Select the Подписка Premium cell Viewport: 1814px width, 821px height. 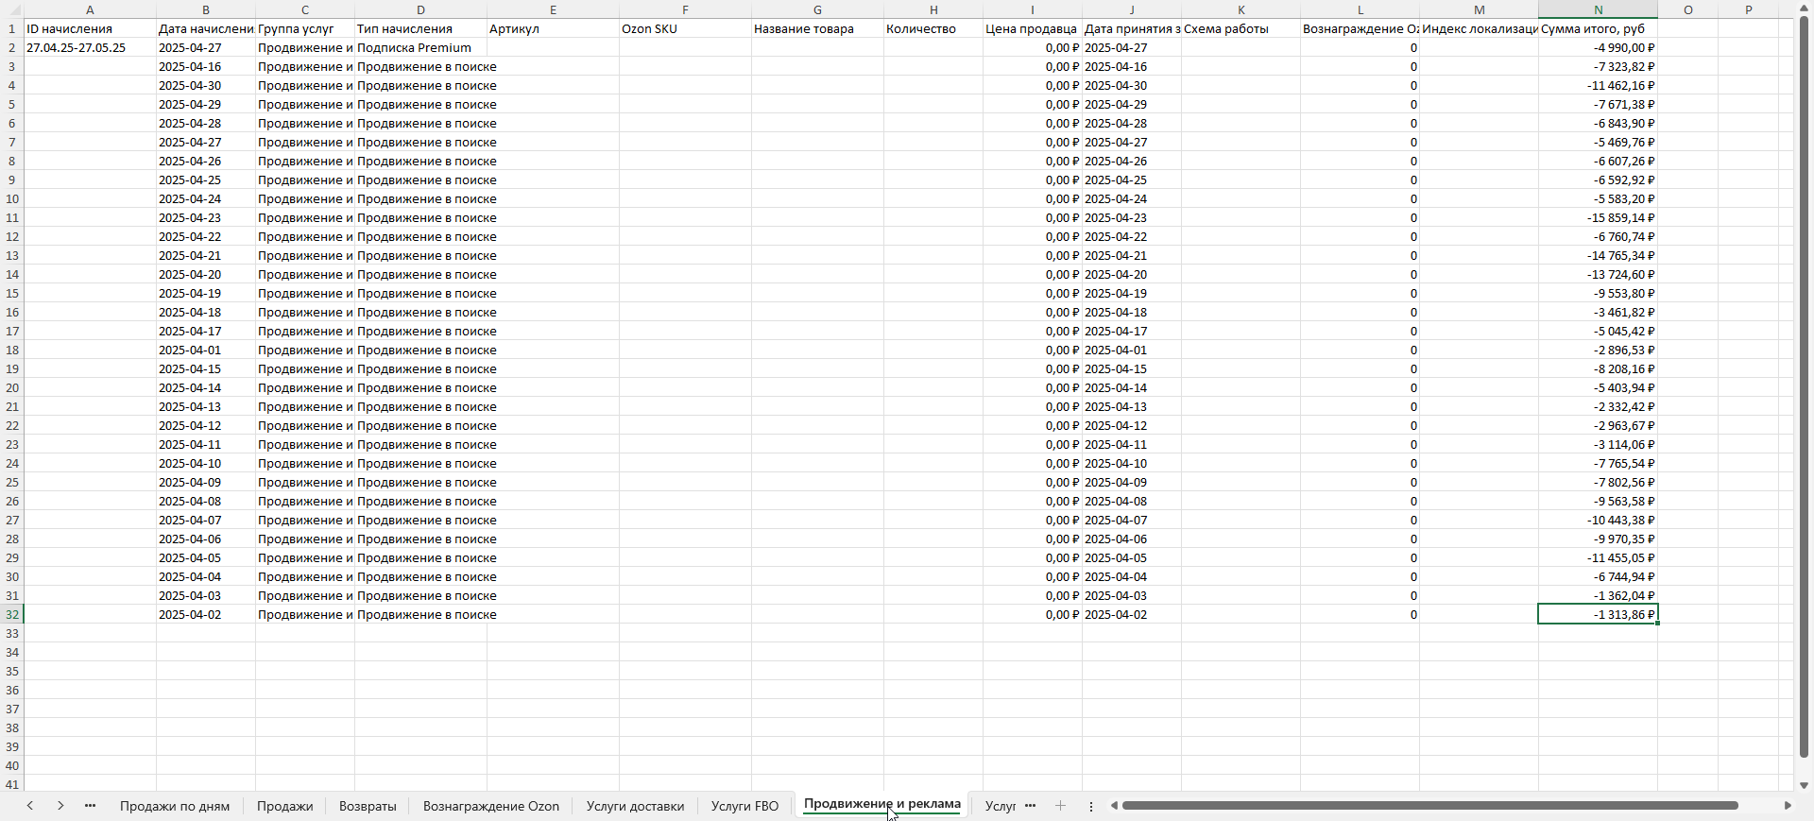(419, 47)
